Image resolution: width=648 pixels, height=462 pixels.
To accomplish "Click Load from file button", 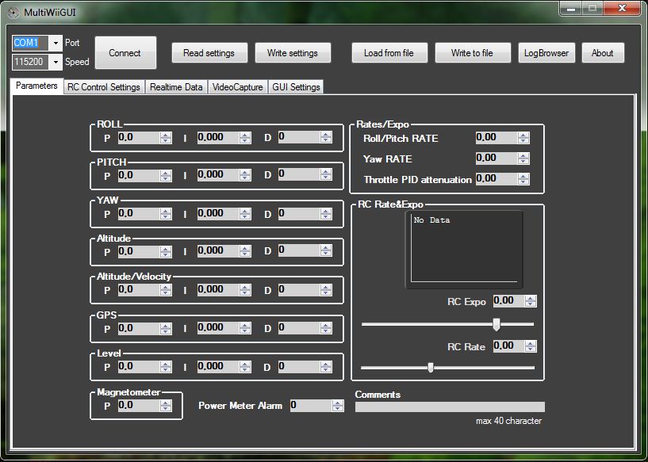I will coord(389,53).
